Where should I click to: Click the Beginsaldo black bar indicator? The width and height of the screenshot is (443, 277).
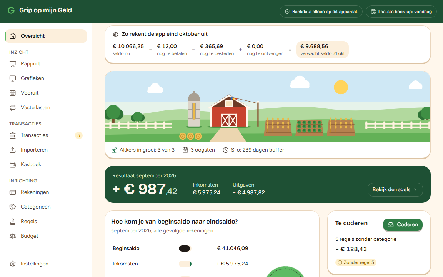coord(185,249)
